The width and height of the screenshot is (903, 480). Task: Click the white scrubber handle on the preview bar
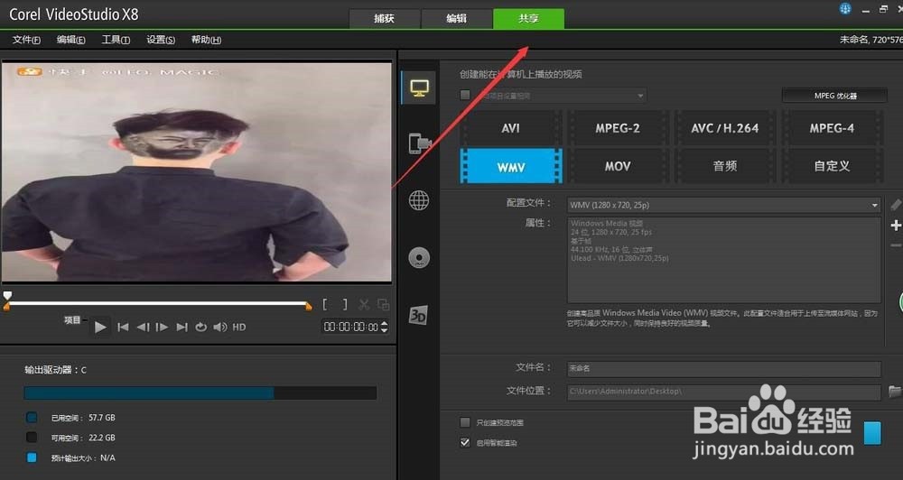tap(7, 296)
